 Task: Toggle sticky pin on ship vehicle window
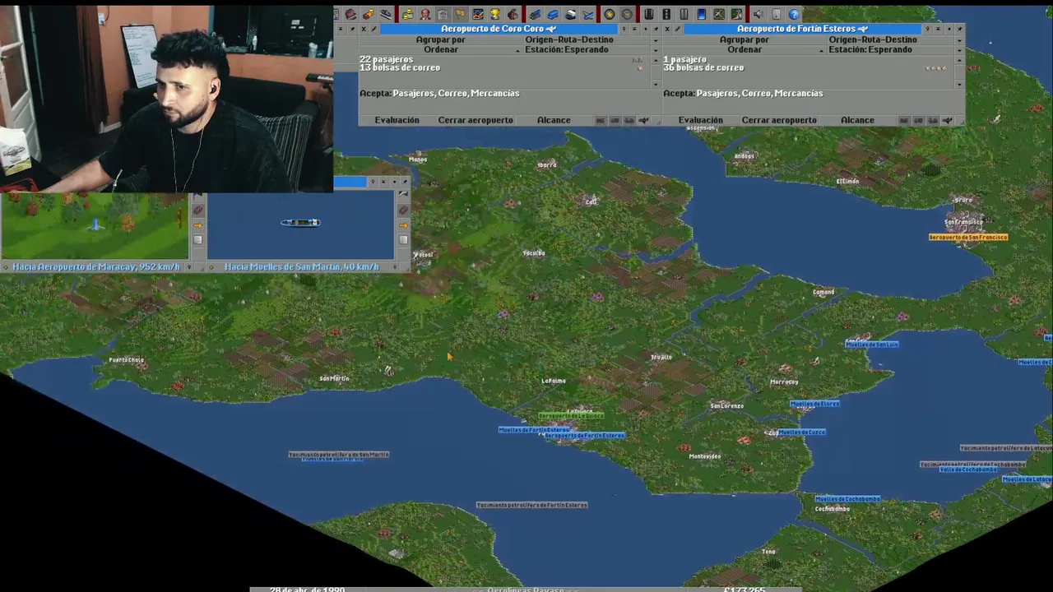(x=405, y=182)
